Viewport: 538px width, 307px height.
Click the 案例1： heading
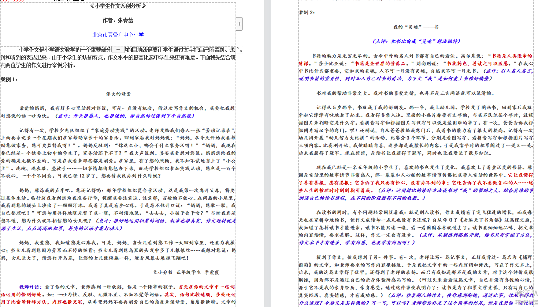click(9, 79)
